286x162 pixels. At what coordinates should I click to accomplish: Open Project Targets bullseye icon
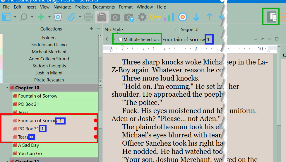pyautogui.click(x=183, y=17)
